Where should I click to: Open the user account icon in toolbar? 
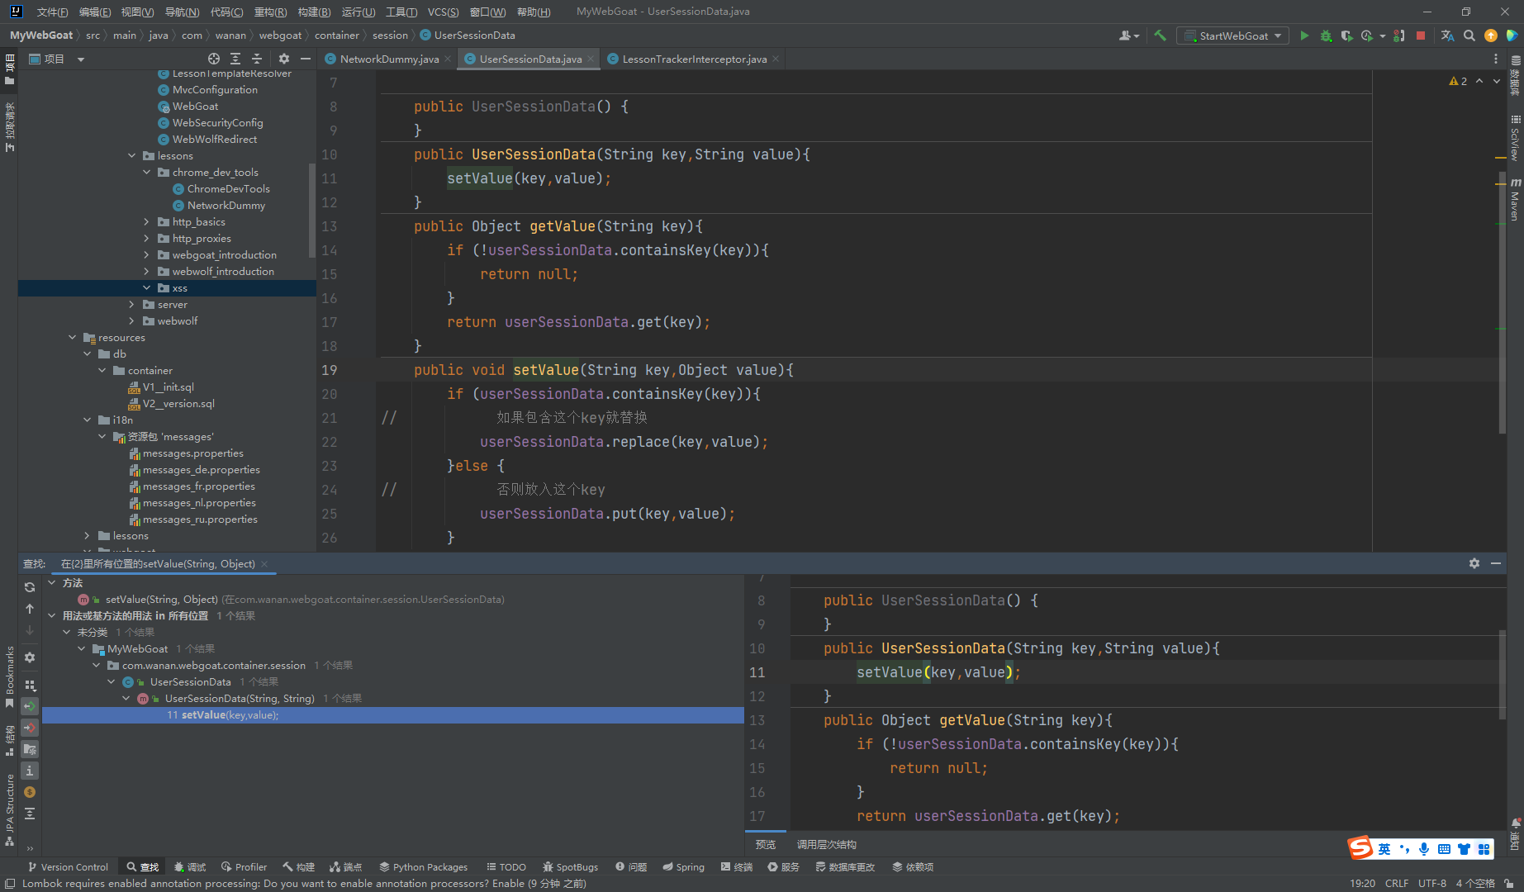[1128, 36]
